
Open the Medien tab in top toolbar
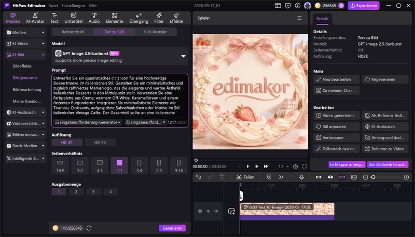pyautogui.click(x=13, y=18)
